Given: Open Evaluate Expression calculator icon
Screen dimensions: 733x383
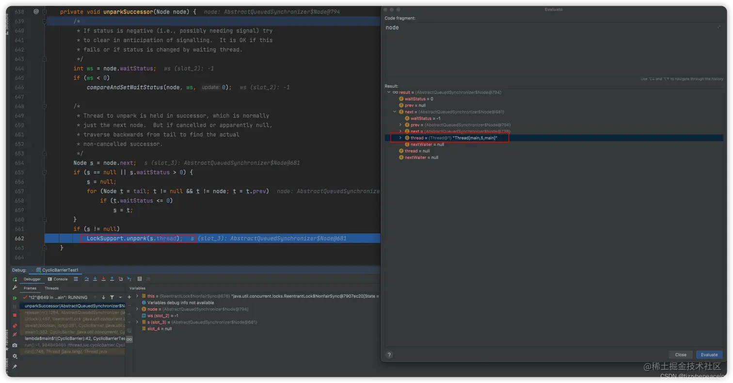Looking at the screenshot, I should 140,279.
